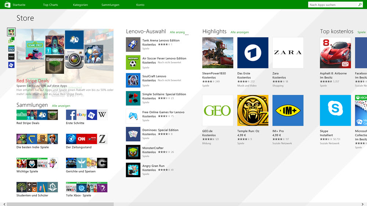Open MonsterCrafter app icon
This screenshot has height=206, width=367.
[x=133, y=152]
